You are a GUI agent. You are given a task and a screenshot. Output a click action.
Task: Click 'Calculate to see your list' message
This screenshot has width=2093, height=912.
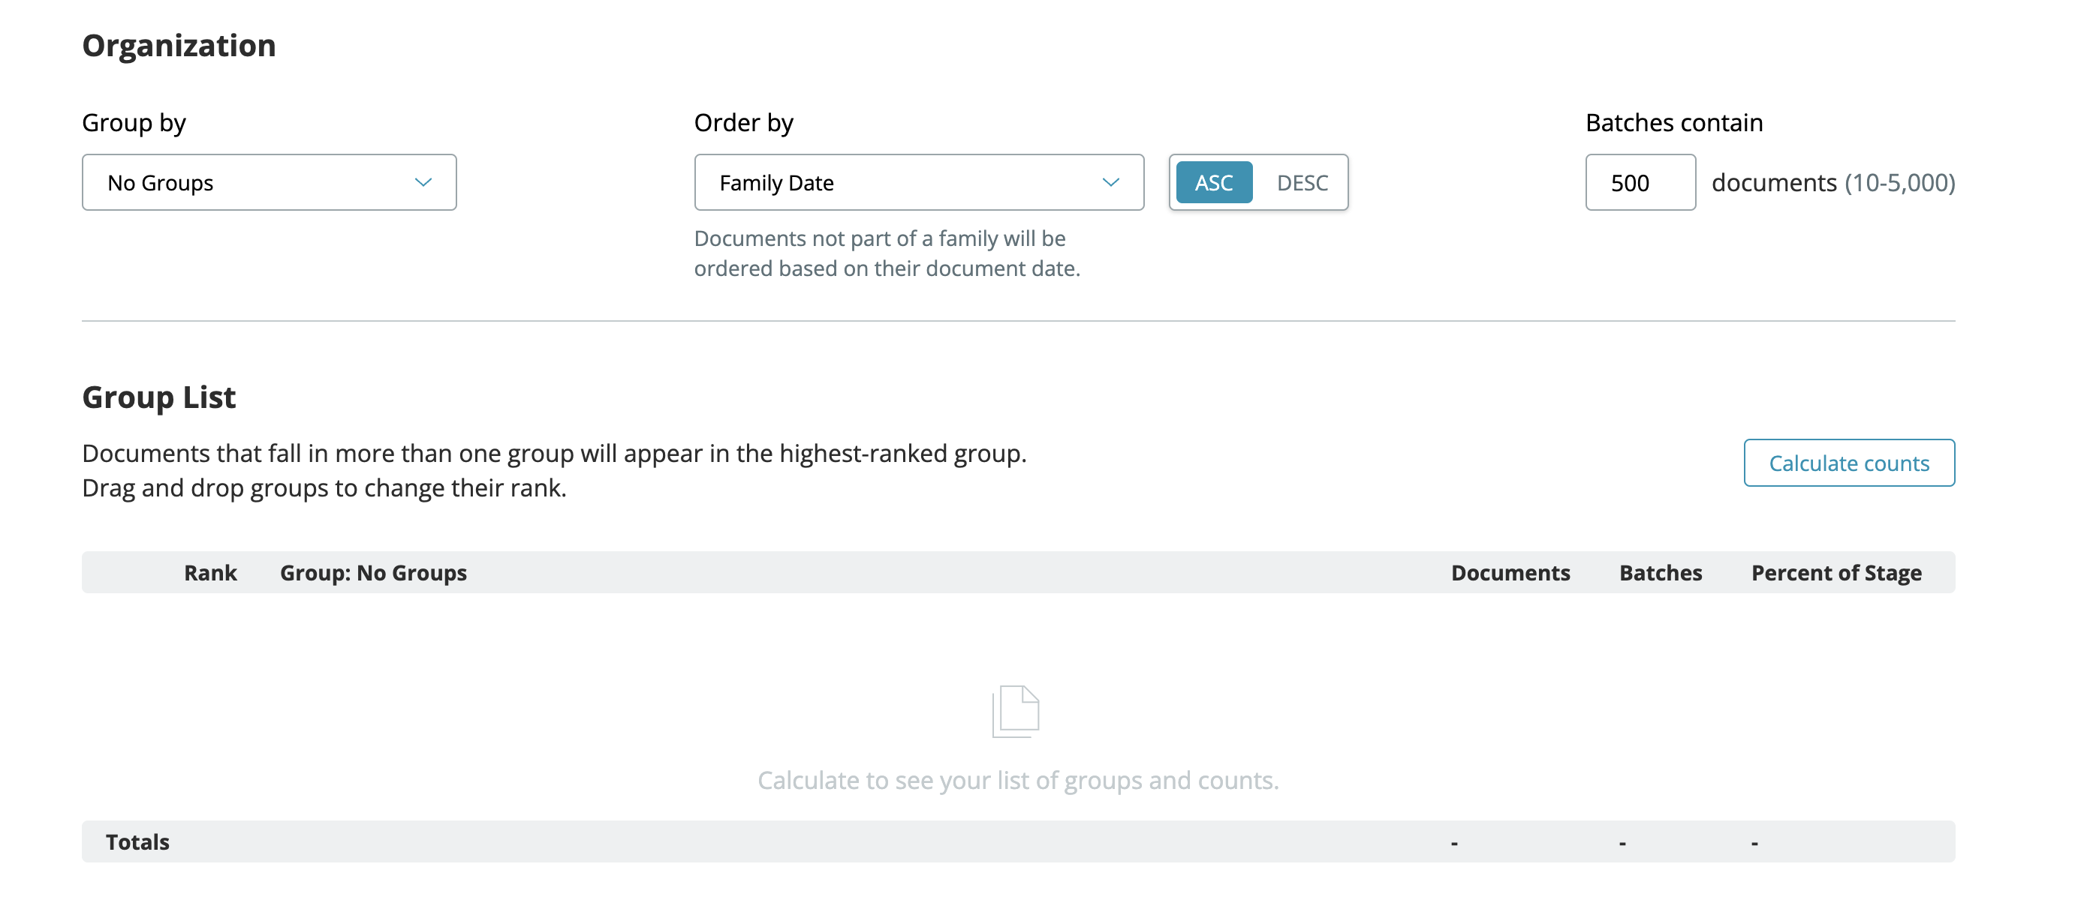1018,781
